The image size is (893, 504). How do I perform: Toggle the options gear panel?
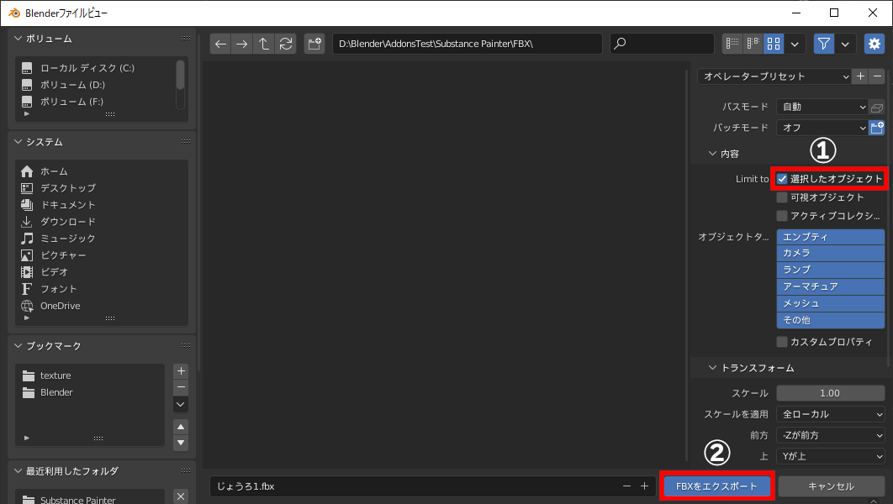point(875,44)
